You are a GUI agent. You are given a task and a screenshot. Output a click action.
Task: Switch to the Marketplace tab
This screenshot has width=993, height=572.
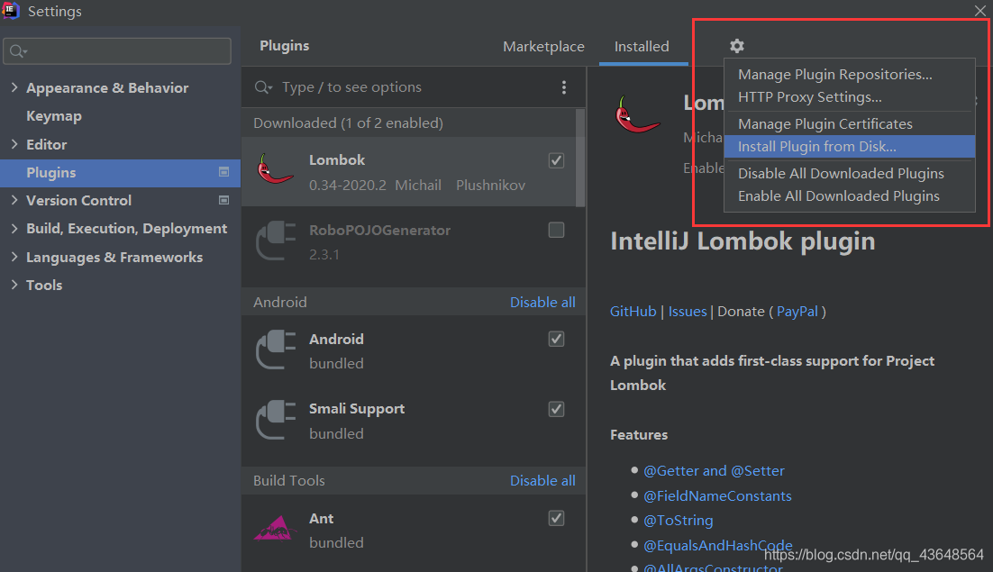coord(543,46)
